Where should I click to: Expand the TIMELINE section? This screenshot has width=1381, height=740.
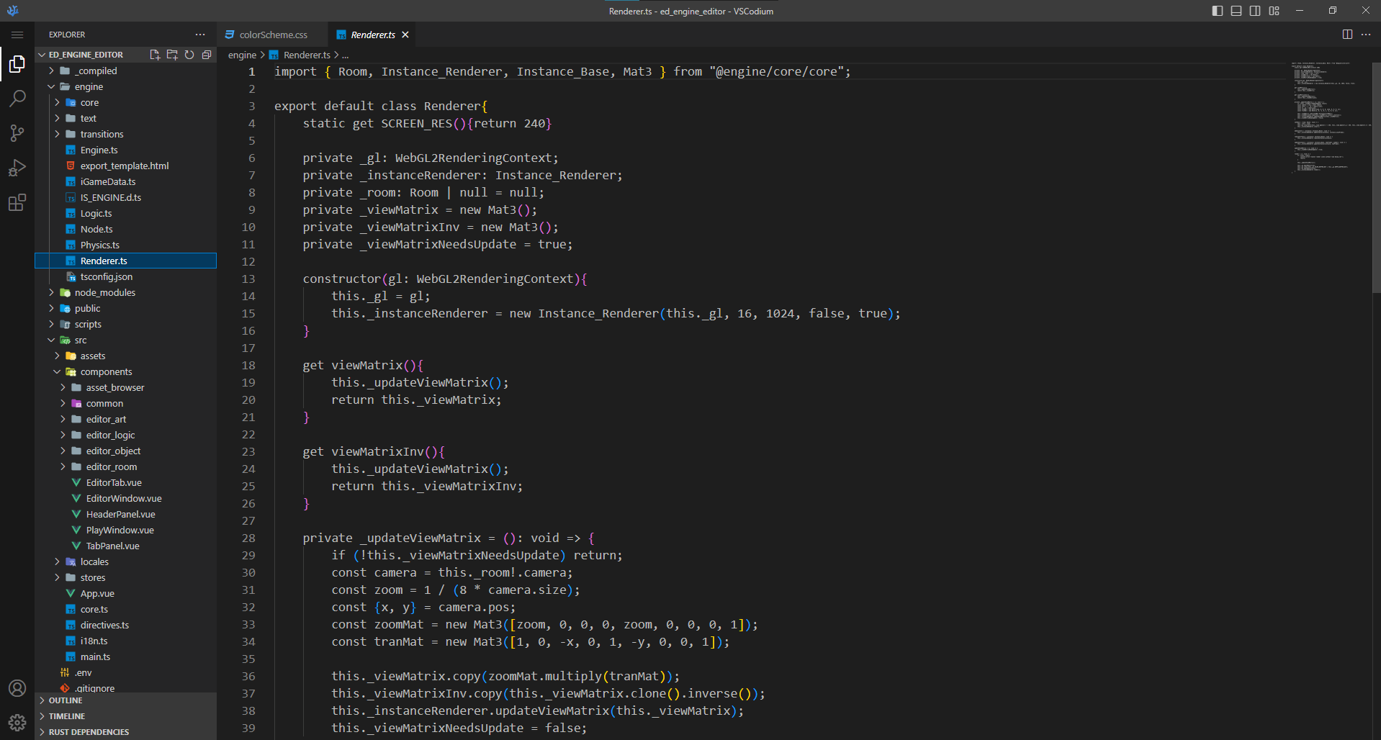pos(126,716)
